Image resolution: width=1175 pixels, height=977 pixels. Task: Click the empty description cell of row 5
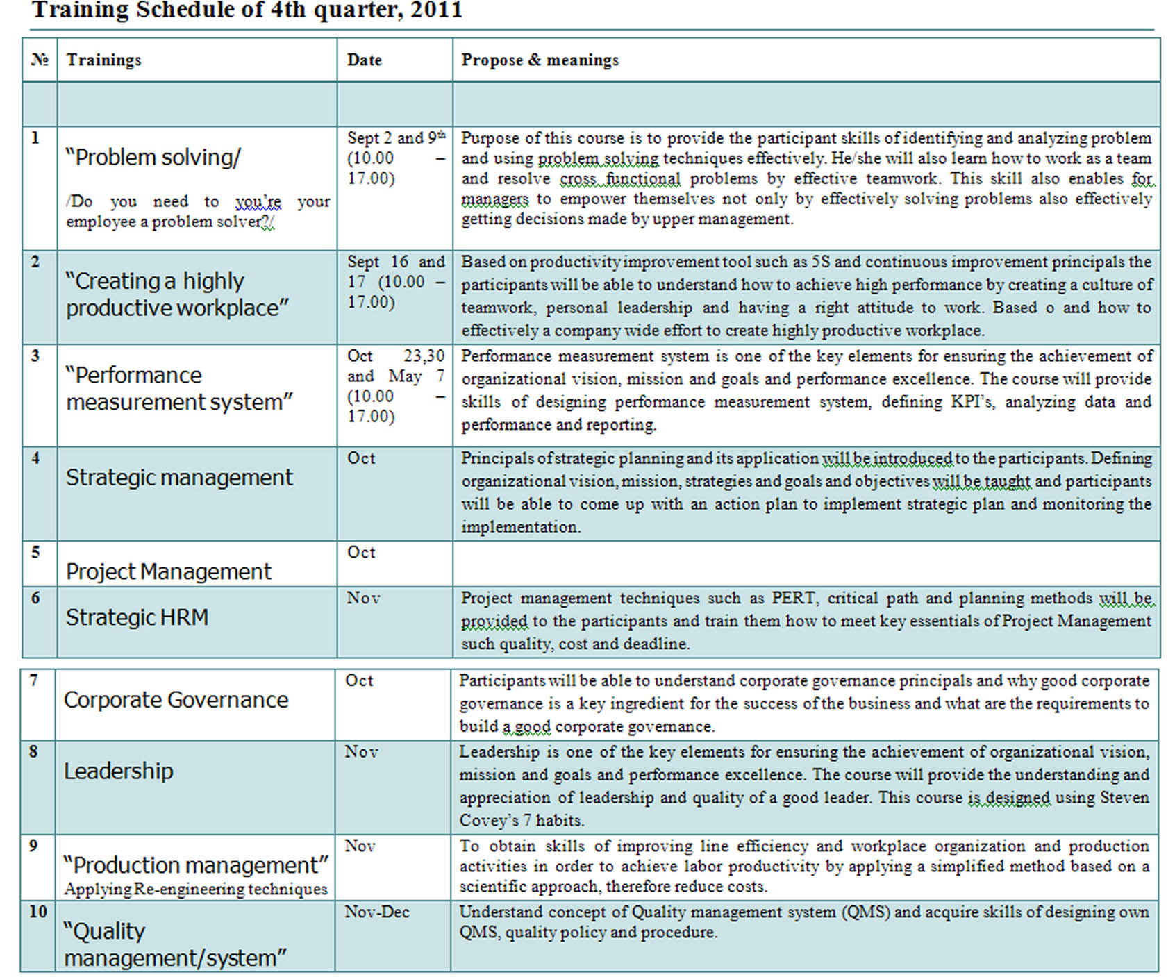[x=806, y=564]
